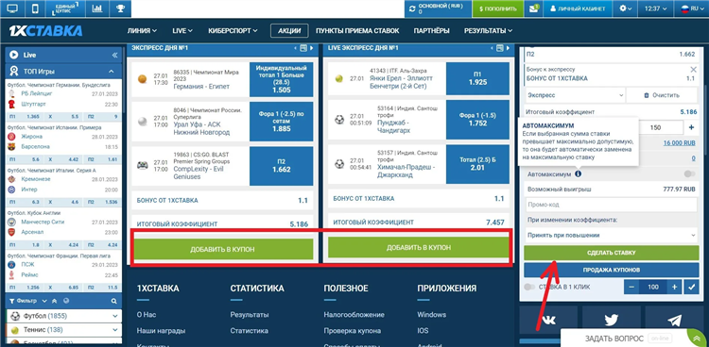Click the Автомаксимум info icon
This screenshot has width=709, height=347.
click(579, 173)
